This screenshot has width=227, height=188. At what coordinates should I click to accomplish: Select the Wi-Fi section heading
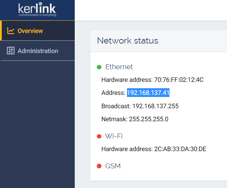[x=114, y=136]
